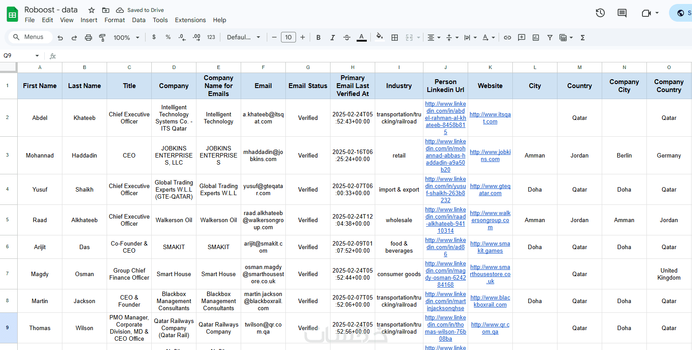
Task: Select the 'Group Chief Finance Officer' cell
Action: 129,274
